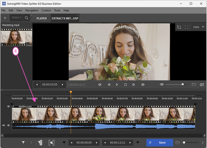Open the Control menu
Screen dimensions: 207x148
[46, 10]
